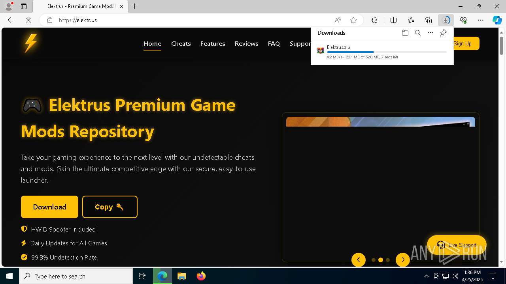Click the 99.8% Undetection Rate text
Viewport: 506px width, 284px height.
[64, 257]
